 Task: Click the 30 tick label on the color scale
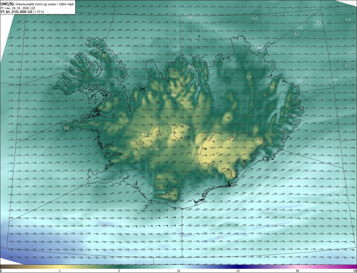[297, 271]
